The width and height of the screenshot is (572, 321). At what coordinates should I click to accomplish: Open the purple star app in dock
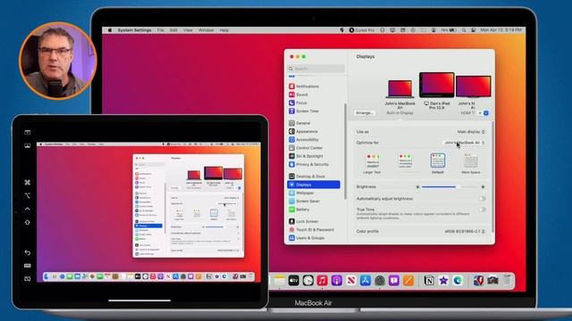coord(443,281)
